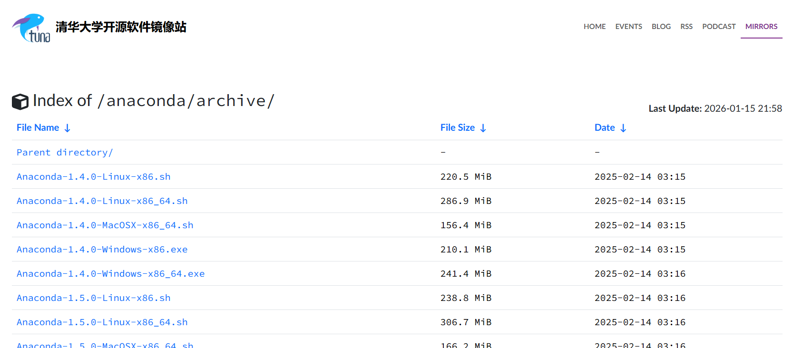Viewport: 803px width, 348px height.
Task: Click the Date sort arrow icon
Action: pyautogui.click(x=623, y=128)
